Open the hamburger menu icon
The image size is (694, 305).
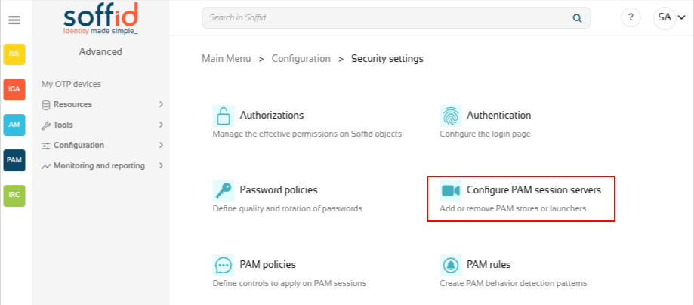[14, 20]
